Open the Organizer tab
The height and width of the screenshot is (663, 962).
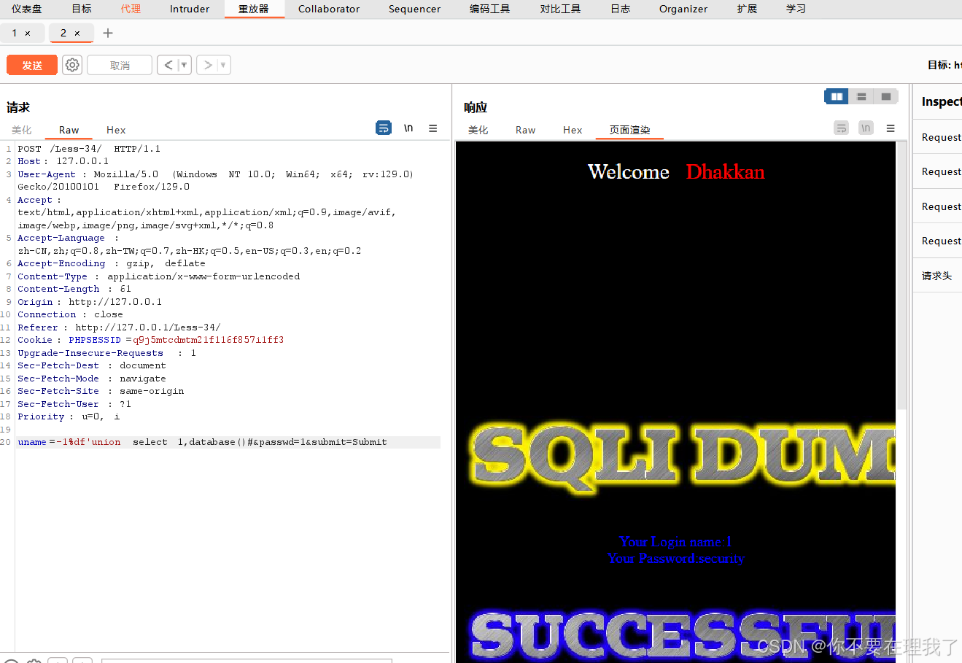[x=683, y=9]
